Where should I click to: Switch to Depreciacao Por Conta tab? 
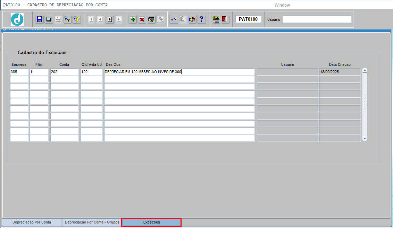[32, 222]
